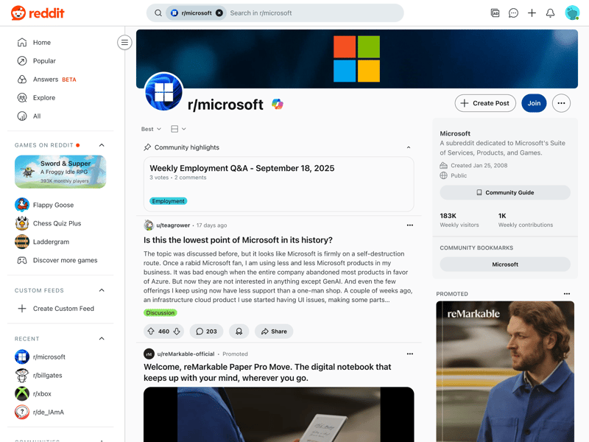Open the chat messages icon
Image resolution: width=589 pixels, height=442 pixels.
513,13
